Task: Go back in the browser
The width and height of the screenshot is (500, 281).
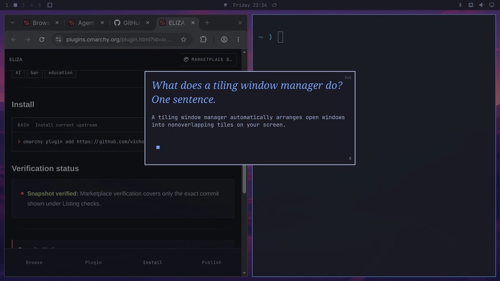Action: 14,40
